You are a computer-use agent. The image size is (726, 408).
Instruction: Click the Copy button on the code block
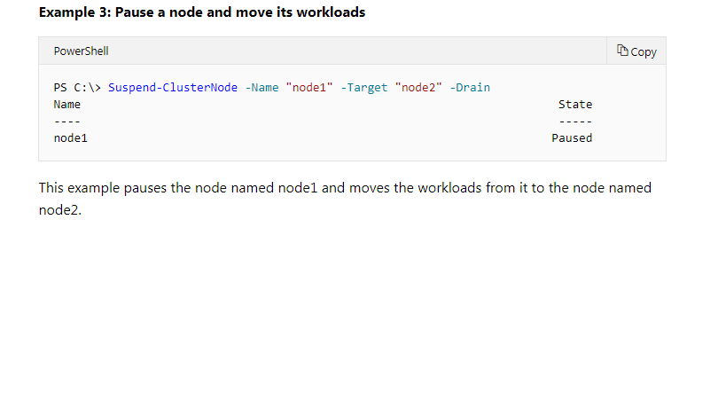636,51
